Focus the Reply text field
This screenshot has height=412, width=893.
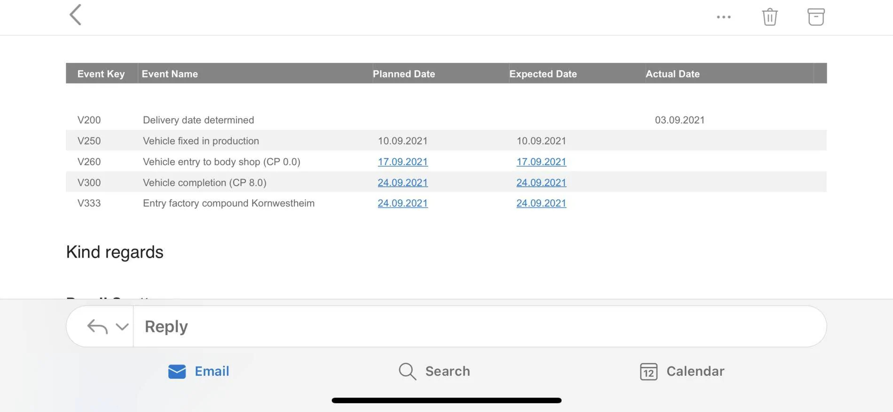[x=479, y=327]
